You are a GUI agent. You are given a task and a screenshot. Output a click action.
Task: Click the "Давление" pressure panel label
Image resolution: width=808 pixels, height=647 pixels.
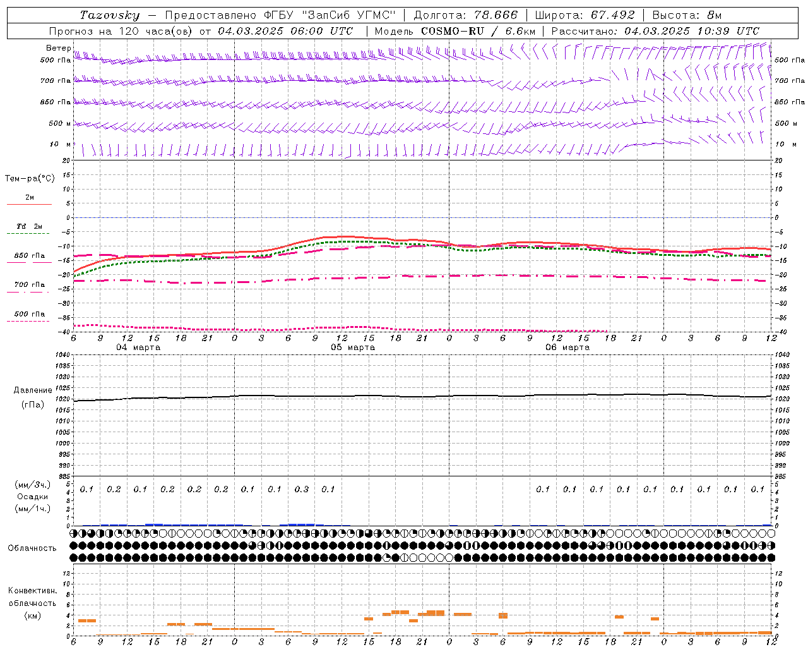point(33,390)
